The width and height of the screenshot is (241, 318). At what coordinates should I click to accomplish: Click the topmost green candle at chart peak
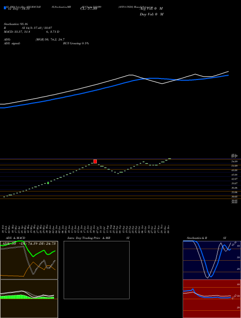tap(169, 159)
